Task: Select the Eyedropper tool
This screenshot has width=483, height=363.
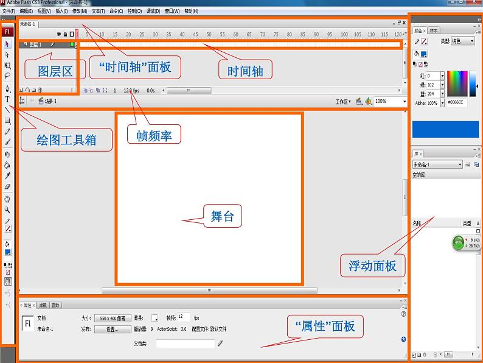Action: (x=7, y=176)
